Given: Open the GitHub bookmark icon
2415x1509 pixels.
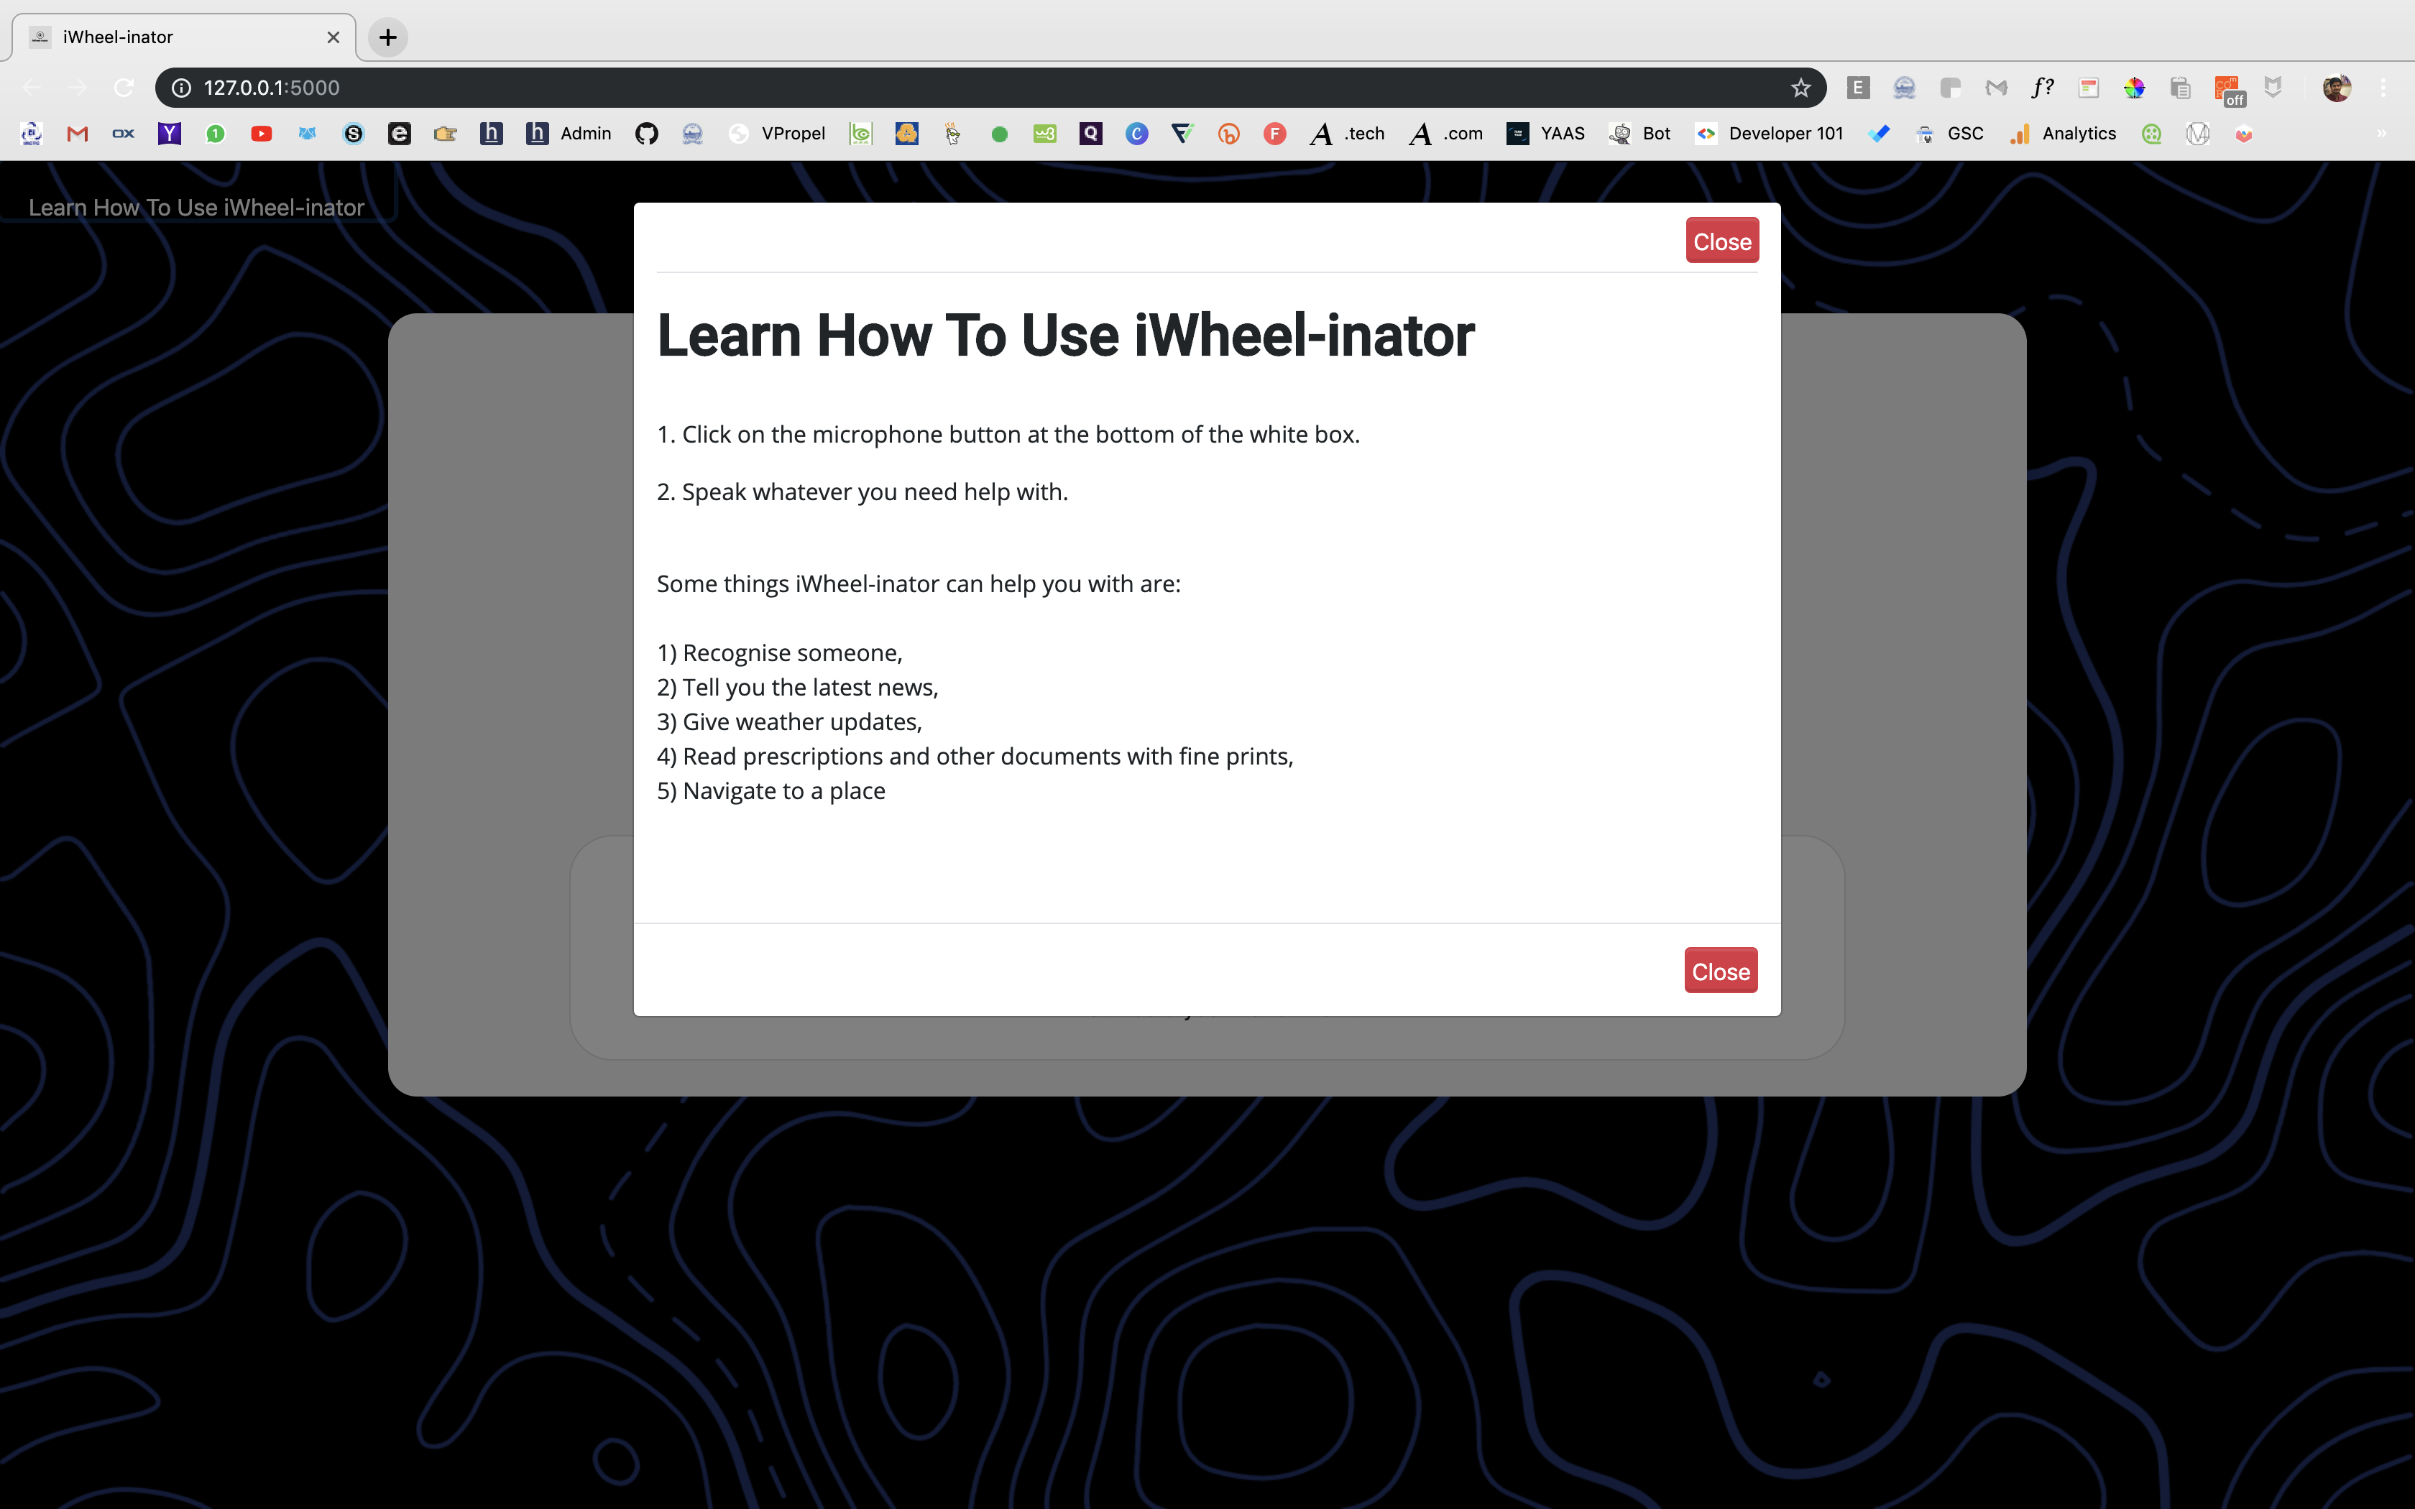Looking at the screenshot, I should (647, 134).
